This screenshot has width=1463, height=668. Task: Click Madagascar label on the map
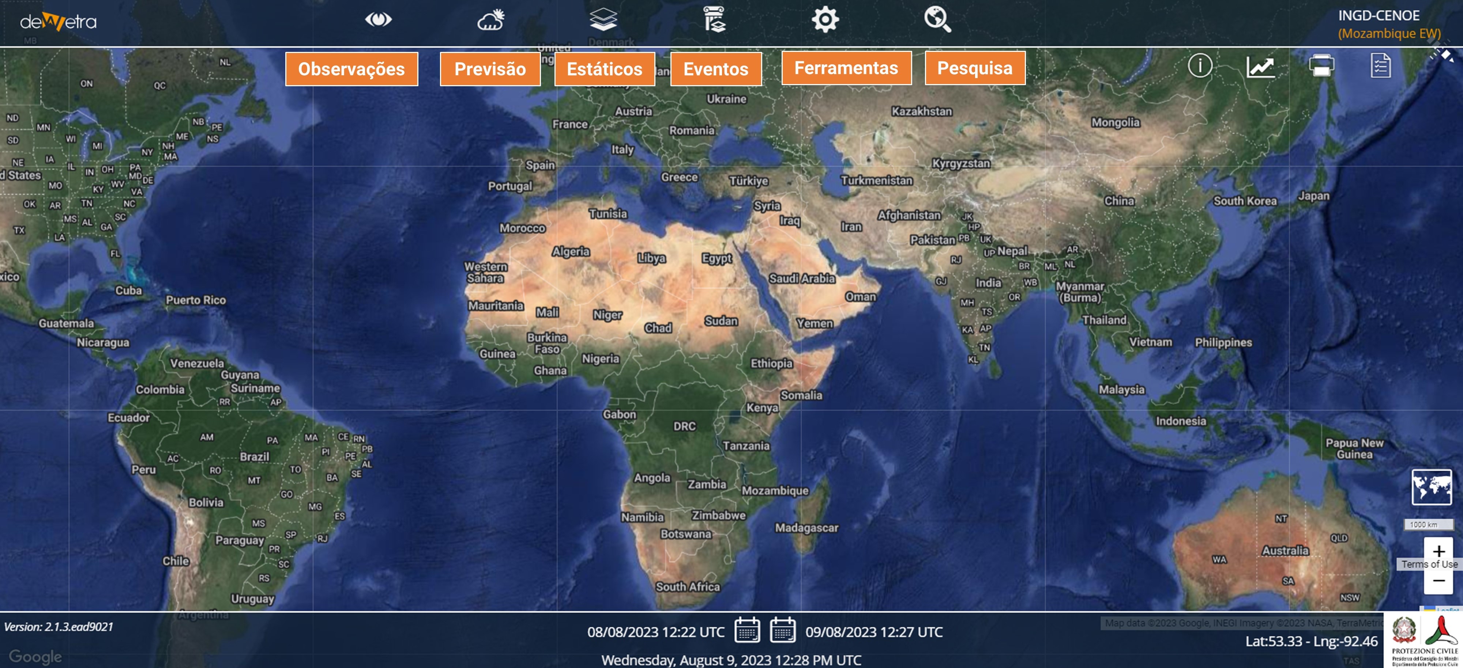pos(806,528)
